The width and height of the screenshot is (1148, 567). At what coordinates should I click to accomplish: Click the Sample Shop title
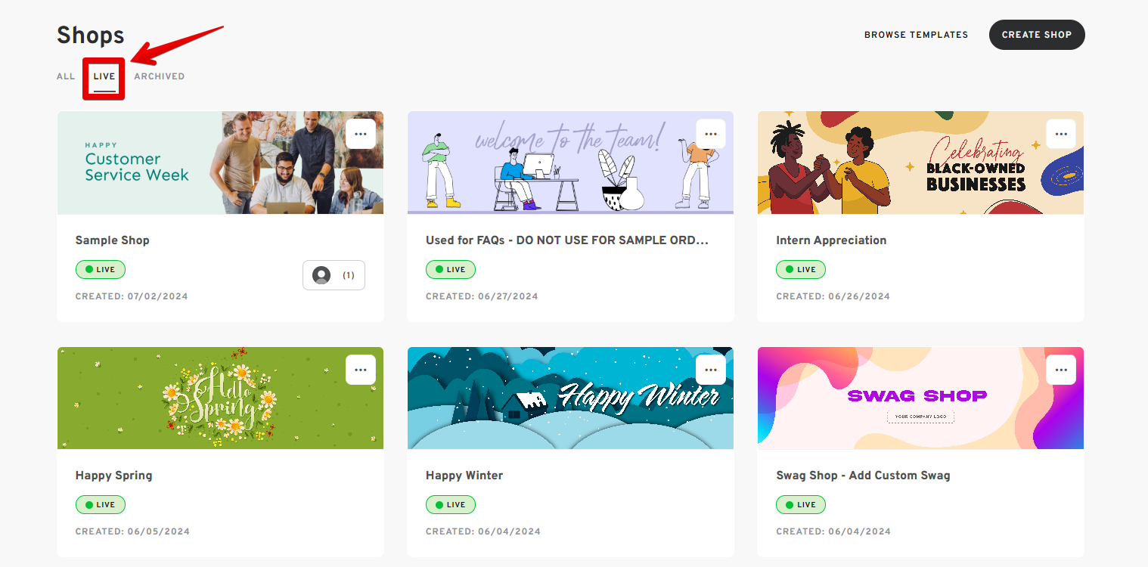(x=113, y=240)
